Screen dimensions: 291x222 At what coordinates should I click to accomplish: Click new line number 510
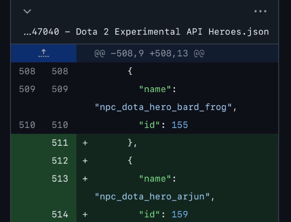(x=60, y=125)
